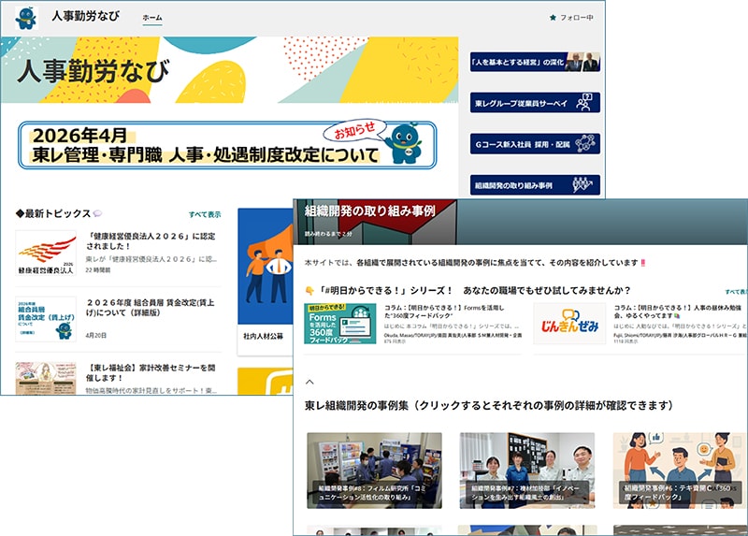Open the ホーム tab
The image size is (748, 536).
pos(152,18)
